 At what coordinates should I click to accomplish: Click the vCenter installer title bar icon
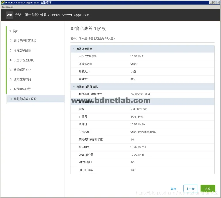coord(3,3)
